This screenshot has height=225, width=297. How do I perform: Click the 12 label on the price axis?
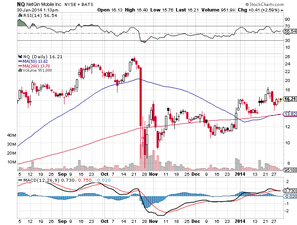(287, 127)
